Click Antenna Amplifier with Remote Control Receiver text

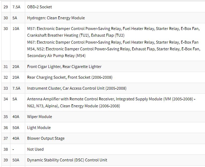71,99
